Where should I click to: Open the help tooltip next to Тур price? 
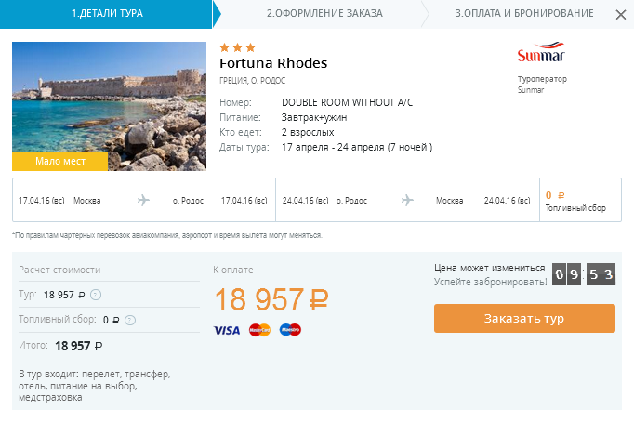click(97, 296)
